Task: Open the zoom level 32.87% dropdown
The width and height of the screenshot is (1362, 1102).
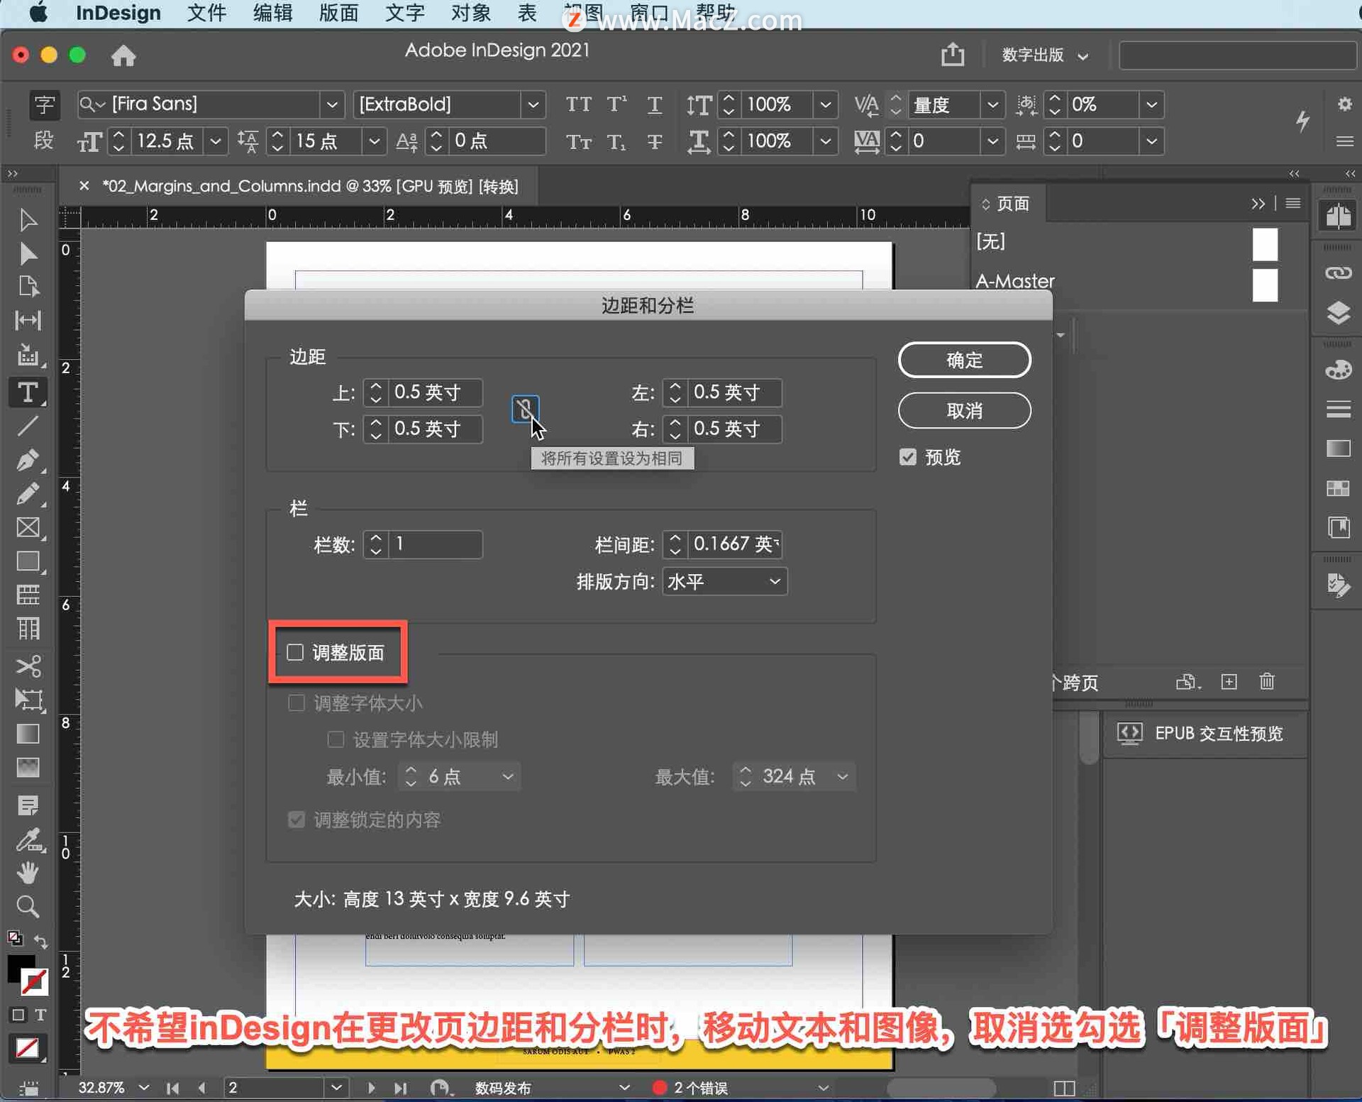Action: 144,1087
